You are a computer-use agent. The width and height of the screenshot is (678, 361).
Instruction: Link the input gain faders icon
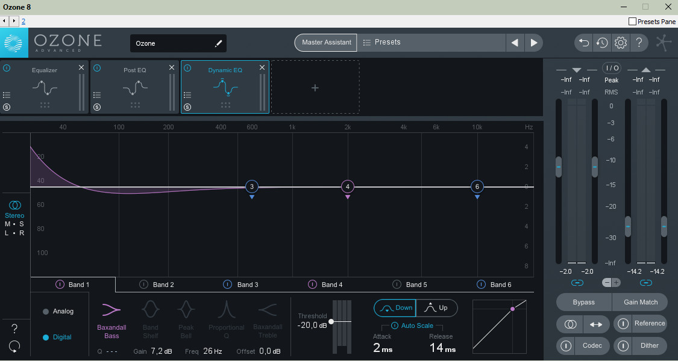[577, 283]
